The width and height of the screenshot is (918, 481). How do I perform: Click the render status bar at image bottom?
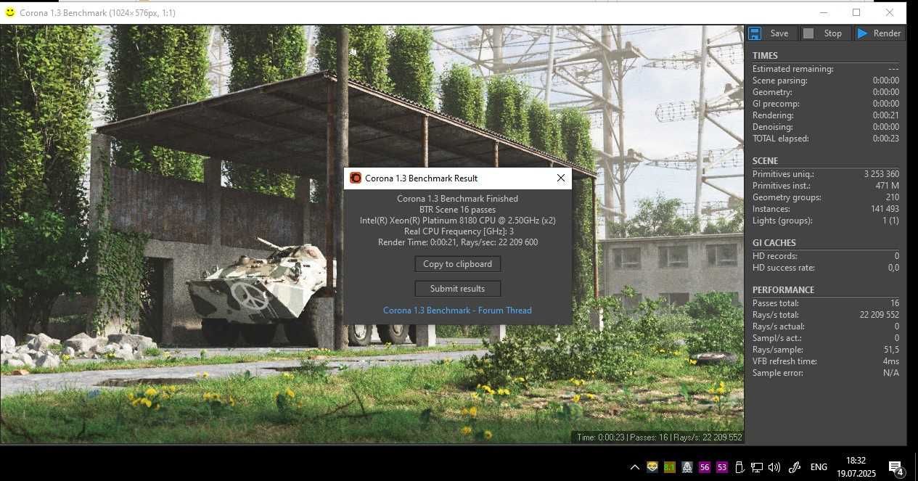(x=658, y=437)
